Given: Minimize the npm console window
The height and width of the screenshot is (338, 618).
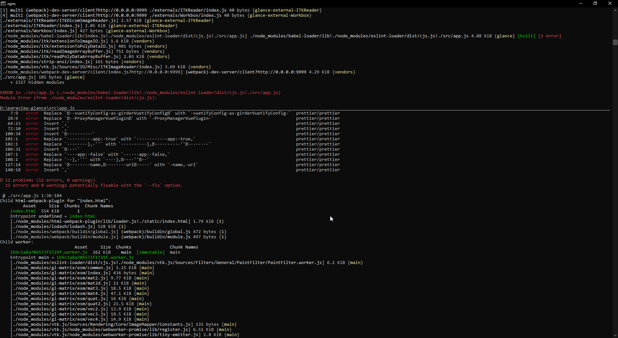Looking at the screenshot, I should coord(581,4).
